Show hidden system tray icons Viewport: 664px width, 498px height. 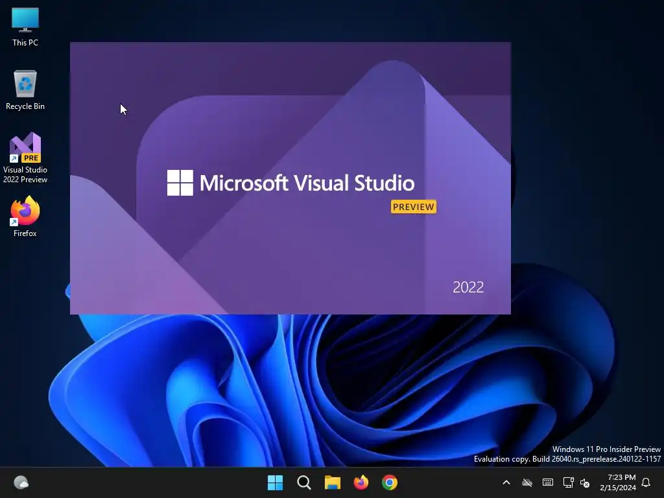coord(506,482)
